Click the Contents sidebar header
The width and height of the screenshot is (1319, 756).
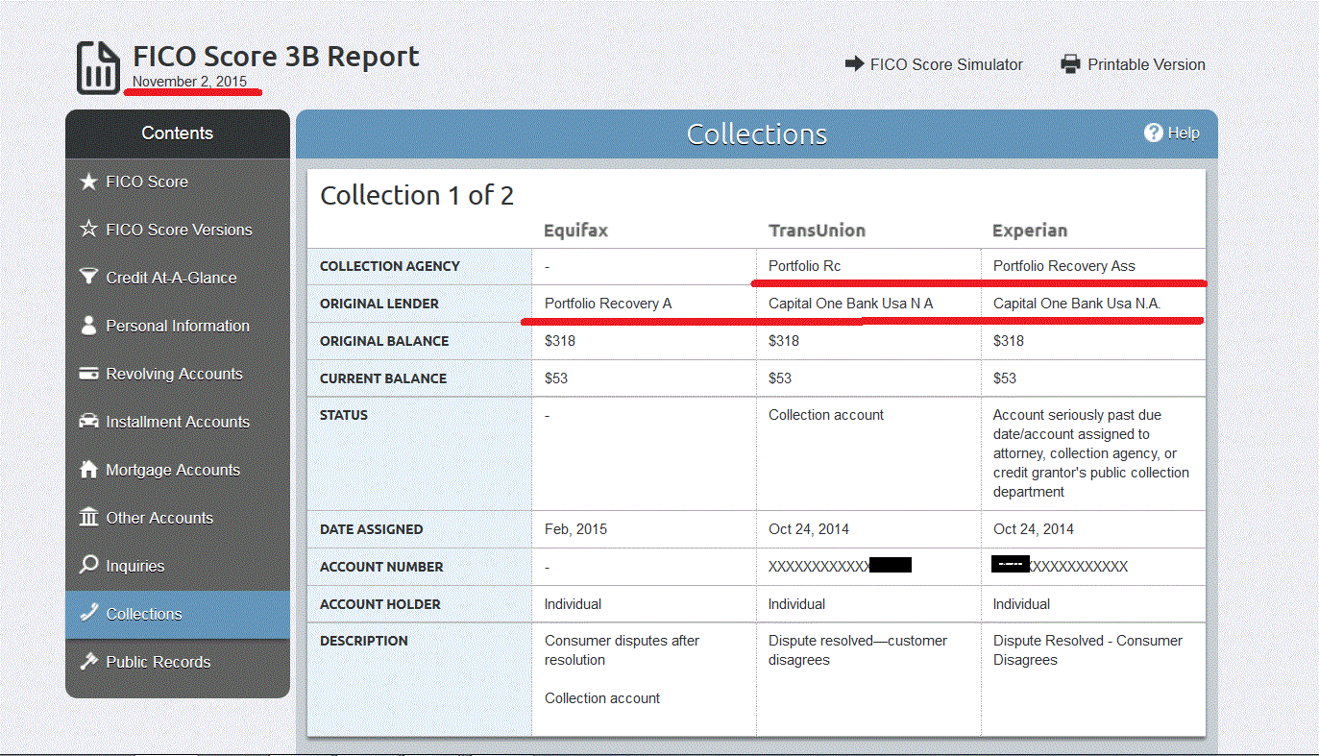coord(178,134)
